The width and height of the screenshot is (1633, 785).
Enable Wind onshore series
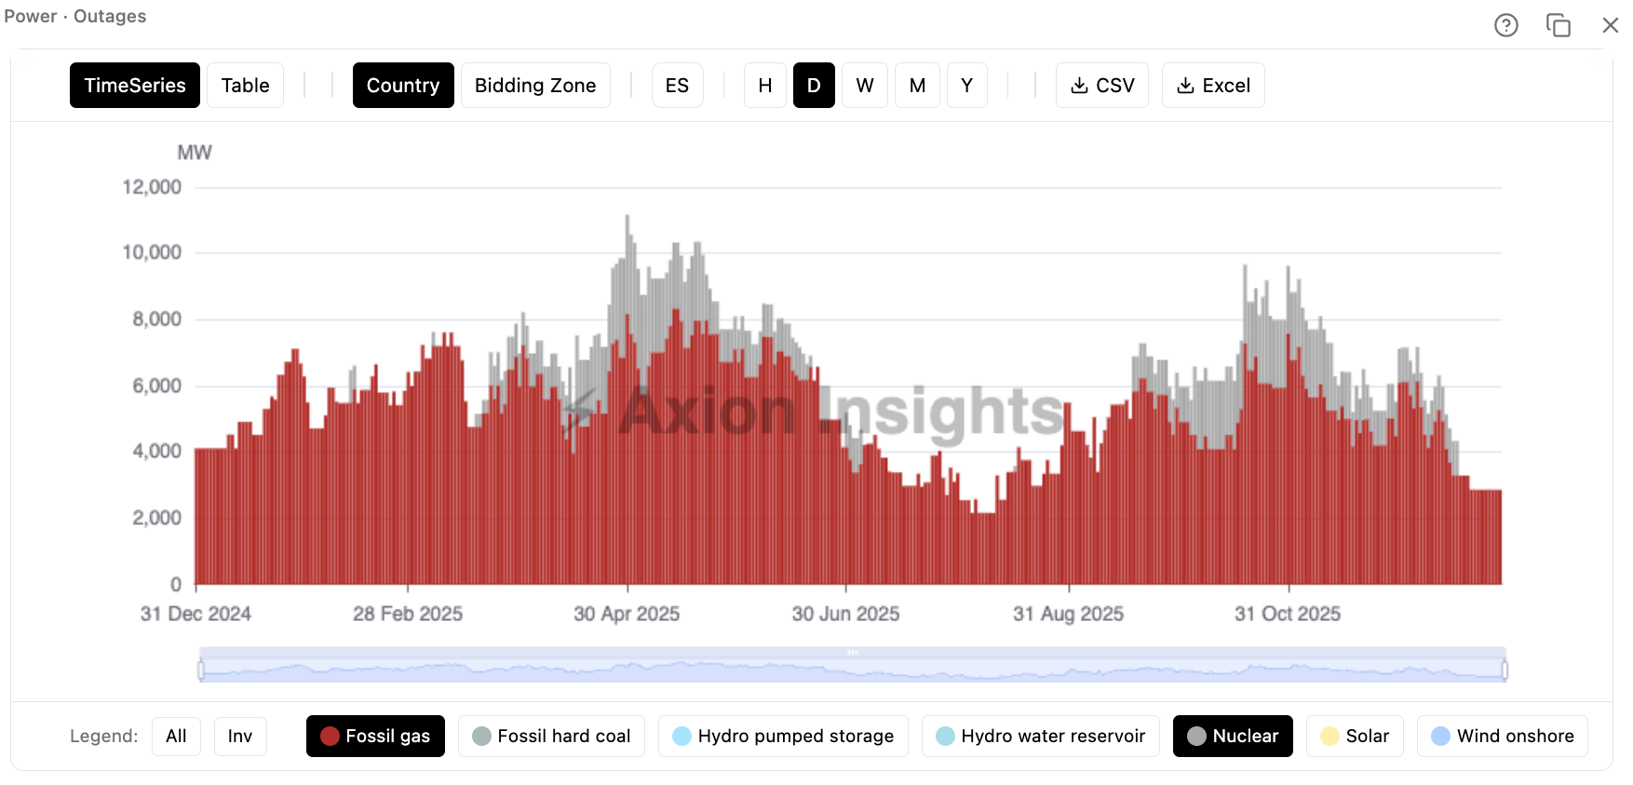pyautogui.click(x=1502, y=737)
